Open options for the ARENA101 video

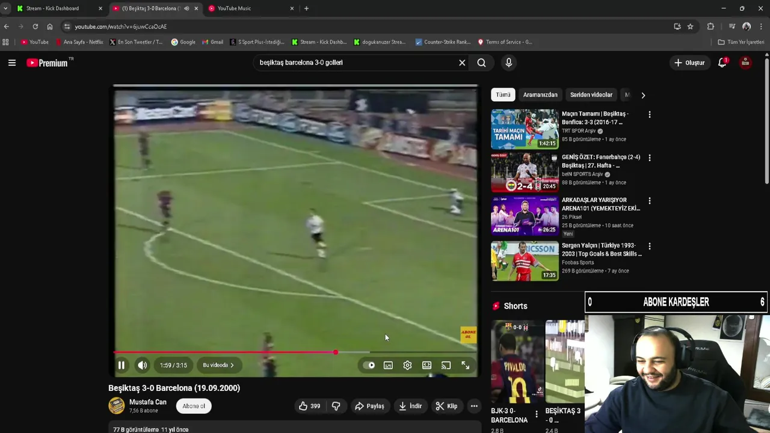click(x=649, y=201)
